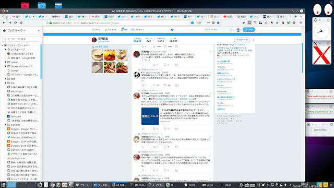Click the Twitter bird logo in the header
Screen dimensions: 334x188
coord(172,30)
